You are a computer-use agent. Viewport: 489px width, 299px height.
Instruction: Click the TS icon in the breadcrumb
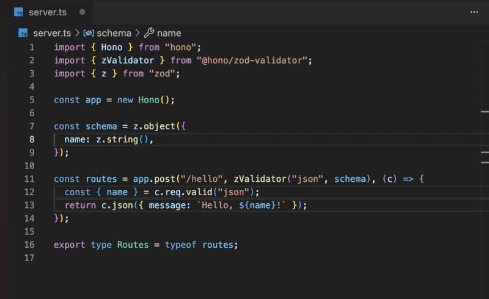(x=23, y=33)
